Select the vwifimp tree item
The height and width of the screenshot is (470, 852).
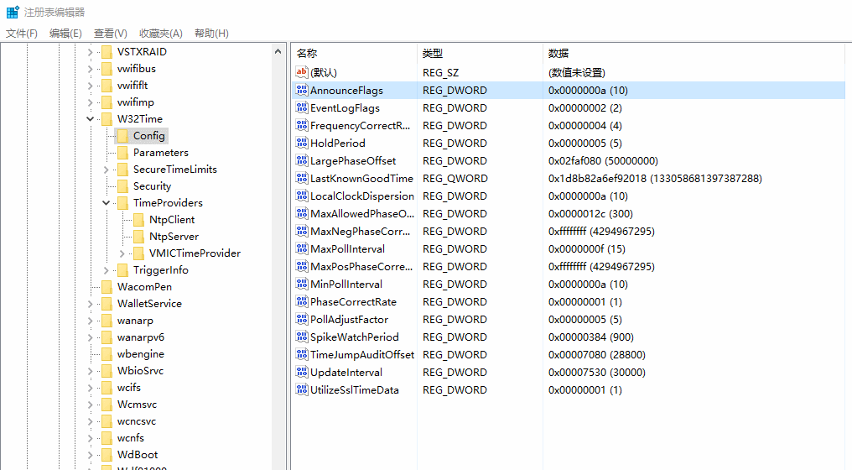pyautogui.click(x=135, y=102)
